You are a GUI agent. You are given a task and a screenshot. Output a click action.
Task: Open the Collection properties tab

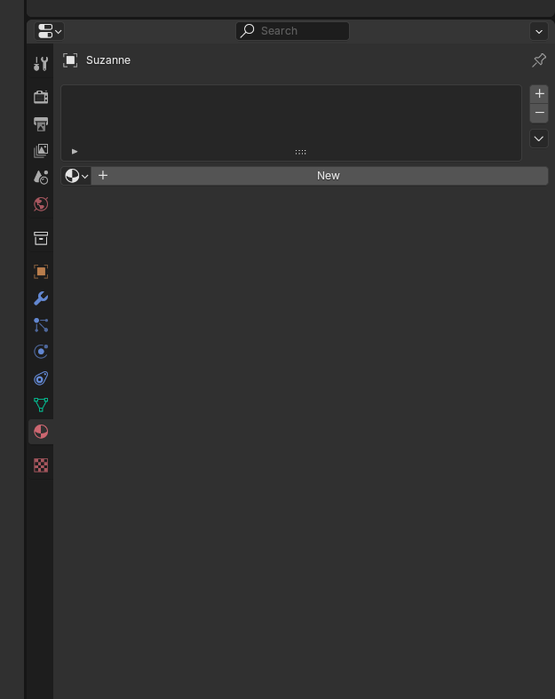click(41, 238)
